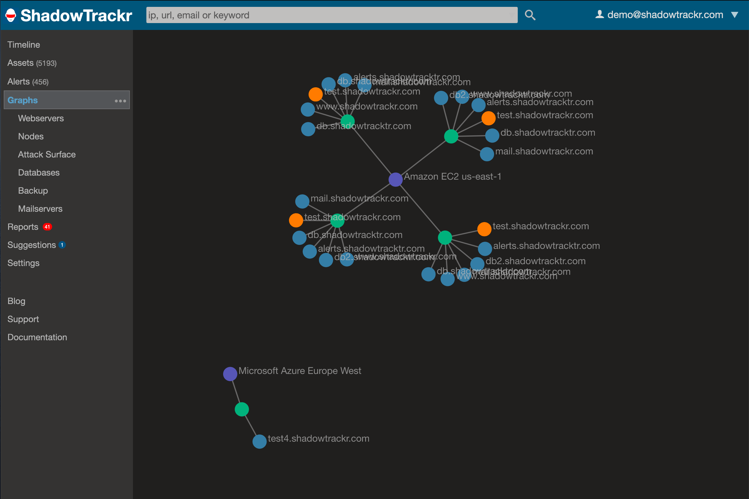Select the purple Microsoft Azure Europe West node
Image resolution: width=749 pixels, height=499 pixels.
[x=230, y=374]
